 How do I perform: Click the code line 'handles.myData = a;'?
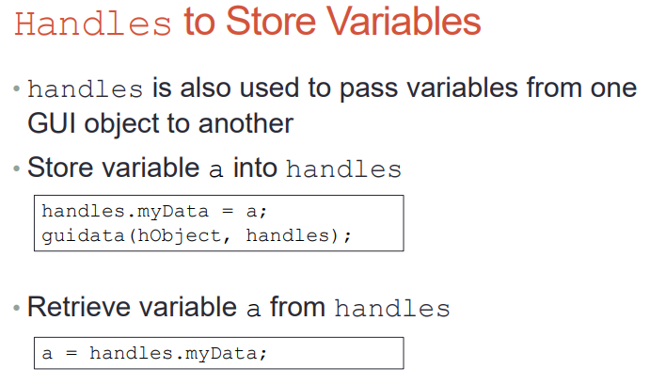point(154,212)
